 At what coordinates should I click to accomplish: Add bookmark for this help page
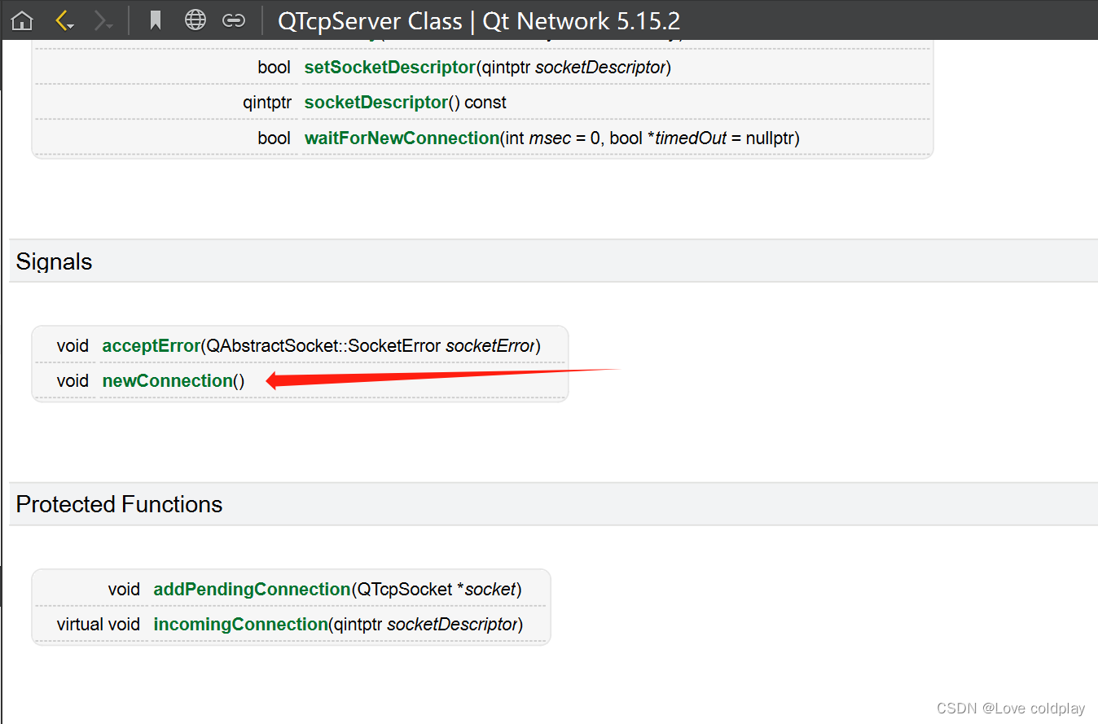156,20
